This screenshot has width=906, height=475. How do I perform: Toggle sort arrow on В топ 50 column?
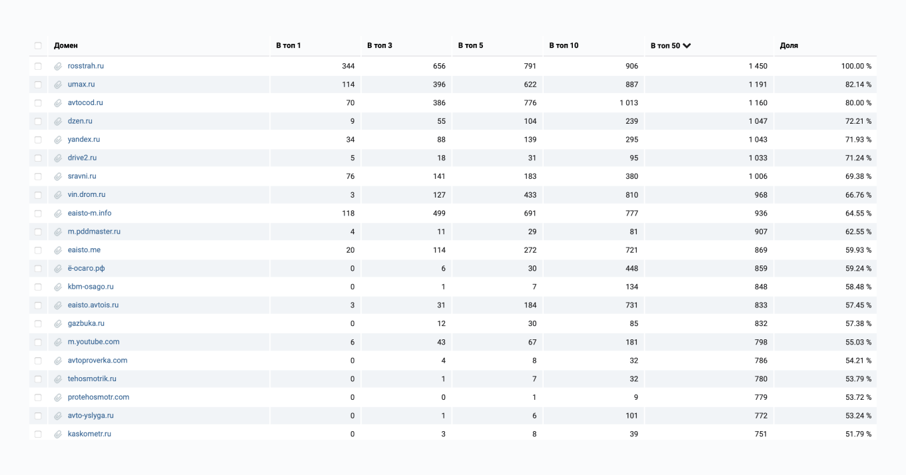coord(687,46)
